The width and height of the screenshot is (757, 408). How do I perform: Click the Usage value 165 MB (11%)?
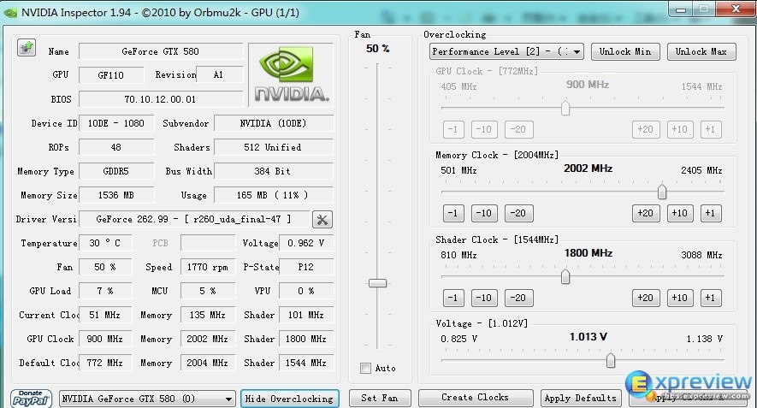pyautogui.click(x=273, y=196)
